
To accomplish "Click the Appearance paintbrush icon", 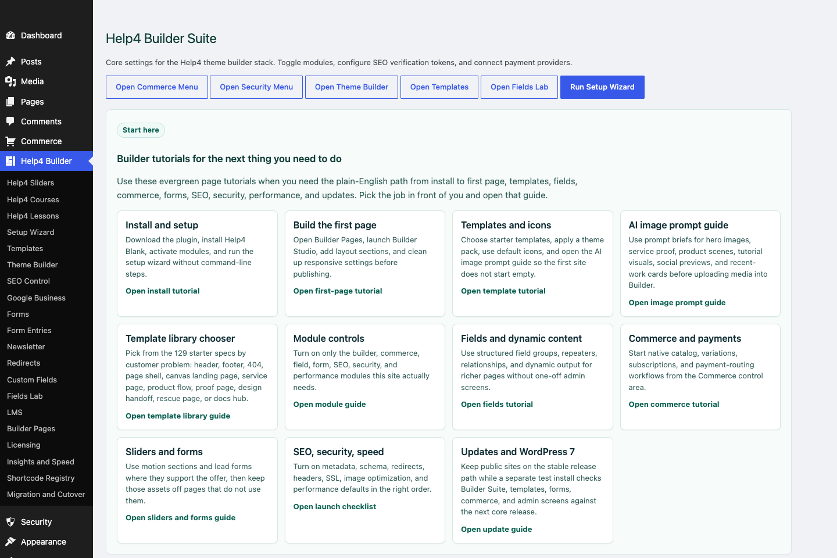I will tap(10, 542).
